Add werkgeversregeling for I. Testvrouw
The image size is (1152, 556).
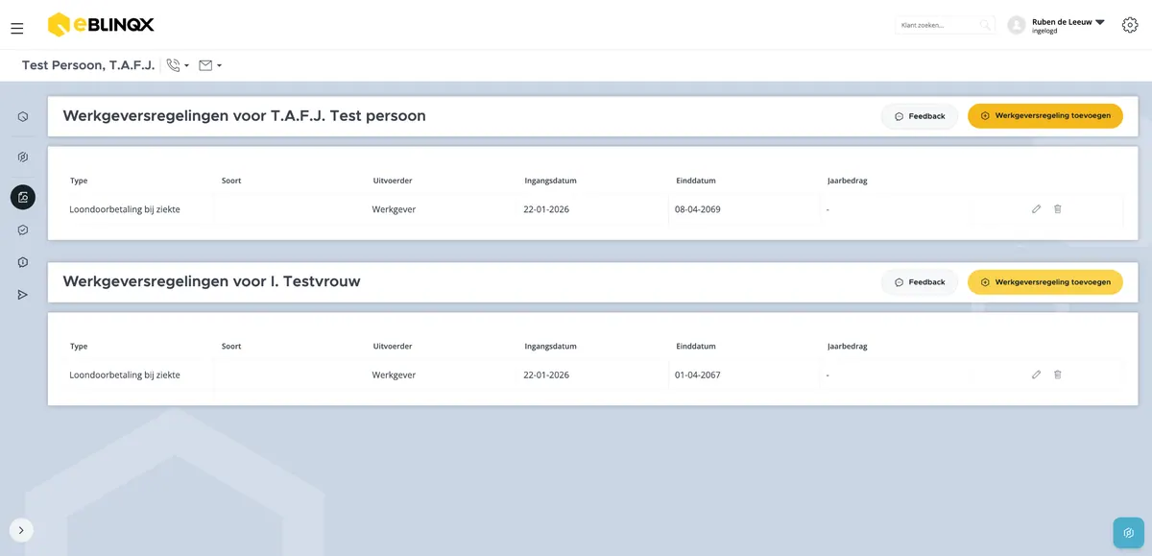click(x=1045, y=282)
